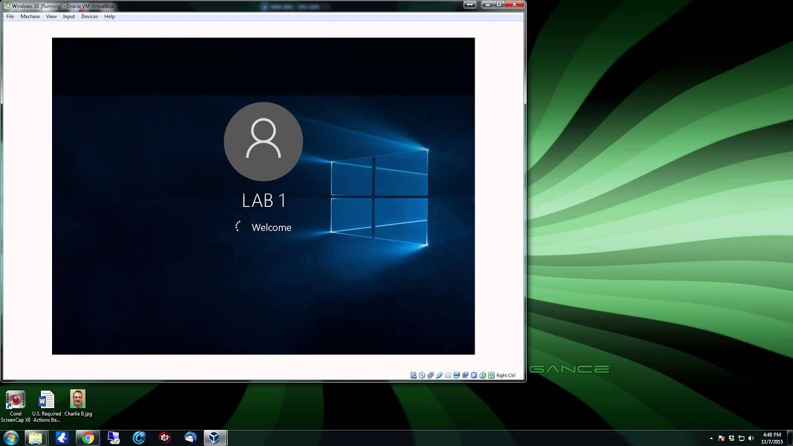
Task: Open the Input menu
Action: pos(69,17)
